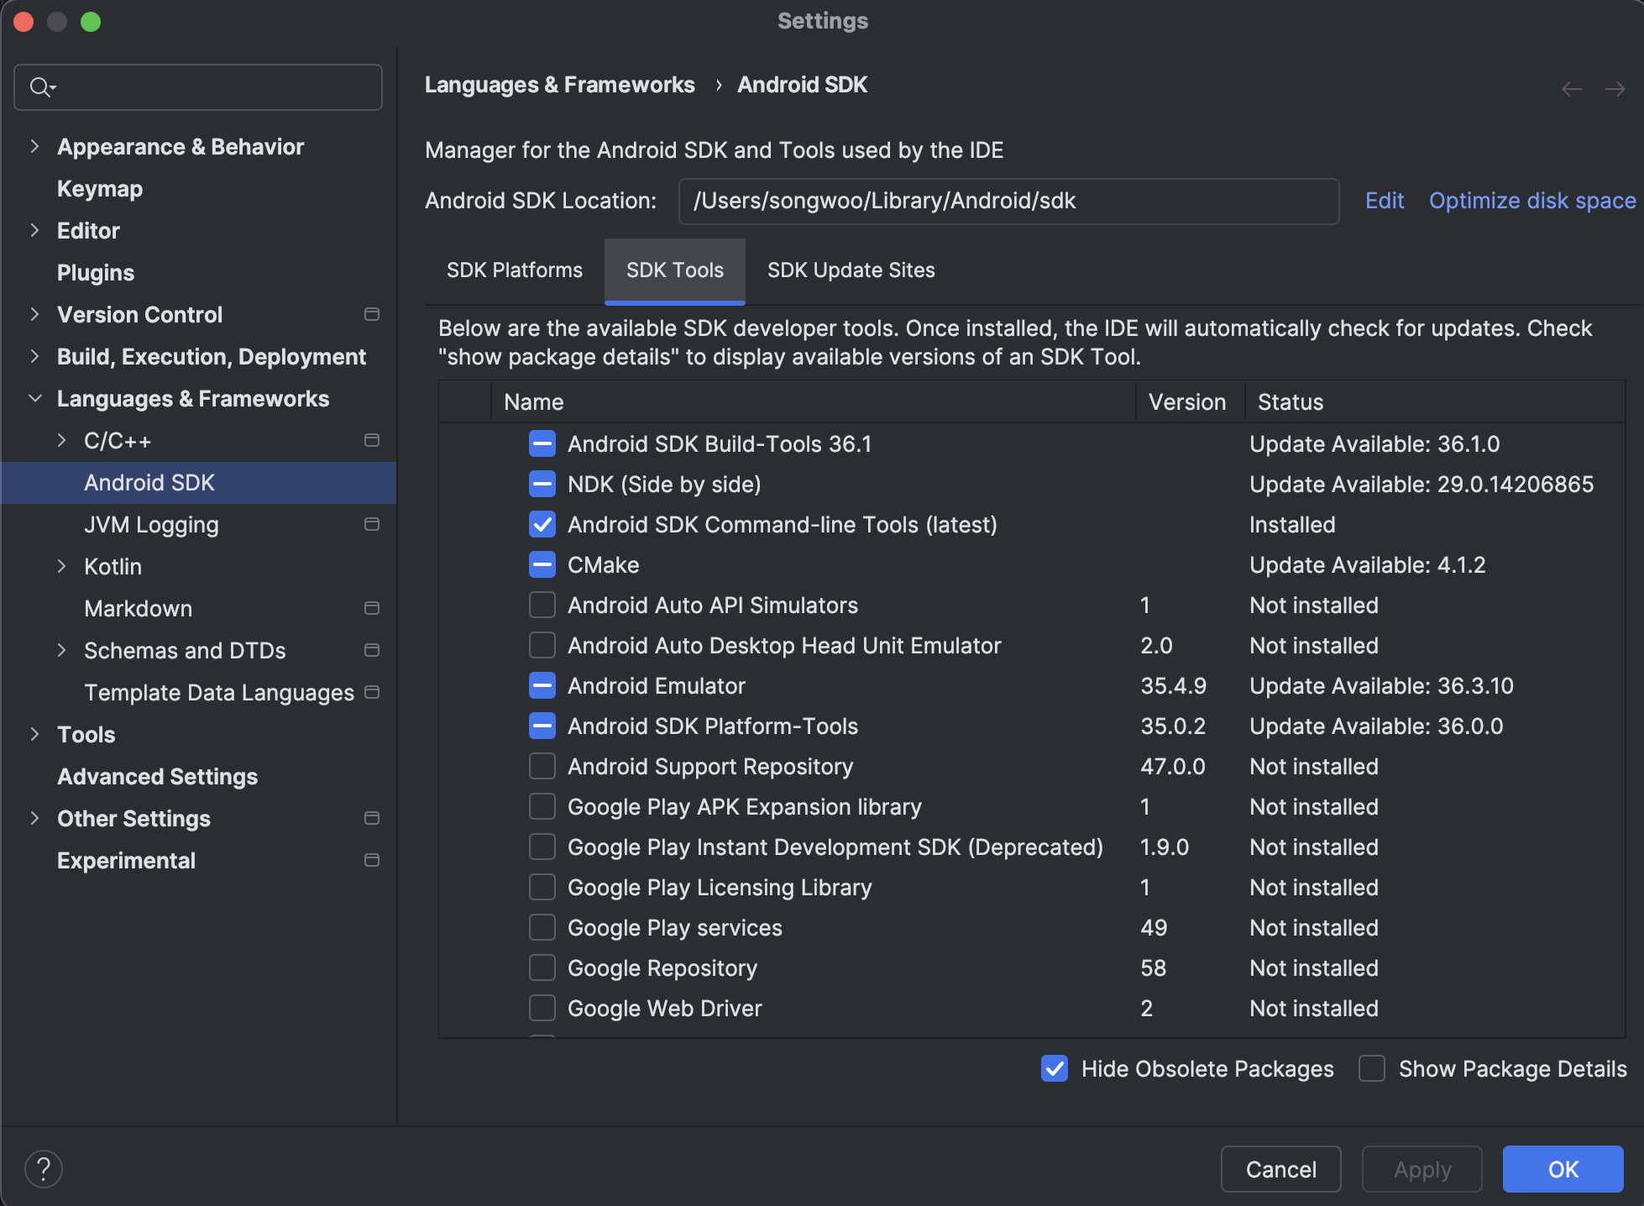Enable Show Package Details checkbox
This screenshot has height=1206, width=1644.
click(x=1372, y=1068)
